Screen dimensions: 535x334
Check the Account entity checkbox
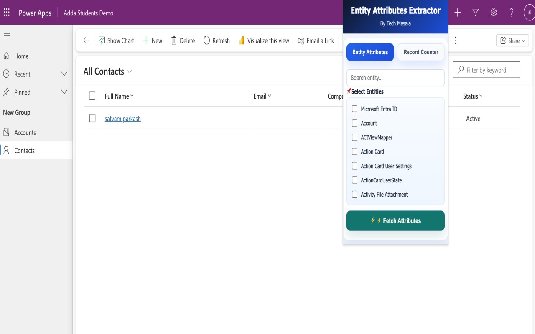click(x=355, y=123)
